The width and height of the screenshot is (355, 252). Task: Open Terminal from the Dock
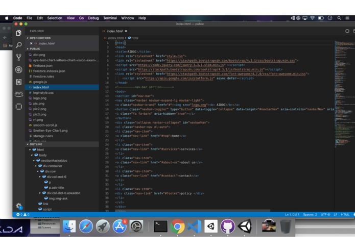pos(160,226)
